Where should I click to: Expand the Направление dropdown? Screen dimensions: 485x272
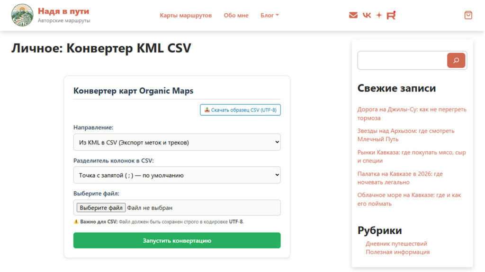click(177, 142)
